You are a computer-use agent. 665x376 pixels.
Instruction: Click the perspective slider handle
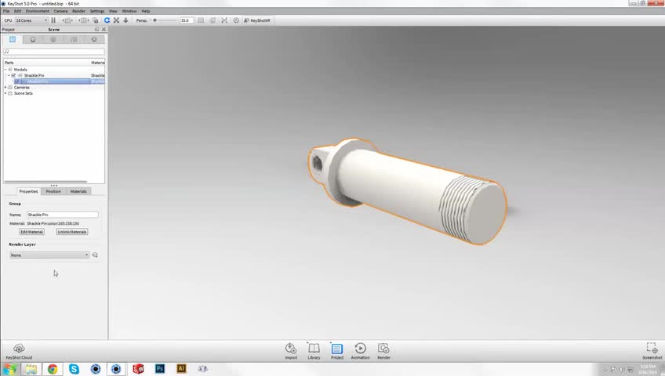point(154,20)
